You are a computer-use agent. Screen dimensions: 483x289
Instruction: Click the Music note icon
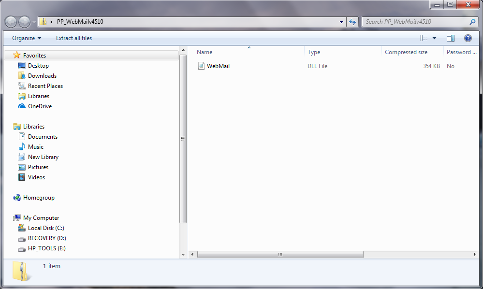pyautogui.click(x=22, y=147)
